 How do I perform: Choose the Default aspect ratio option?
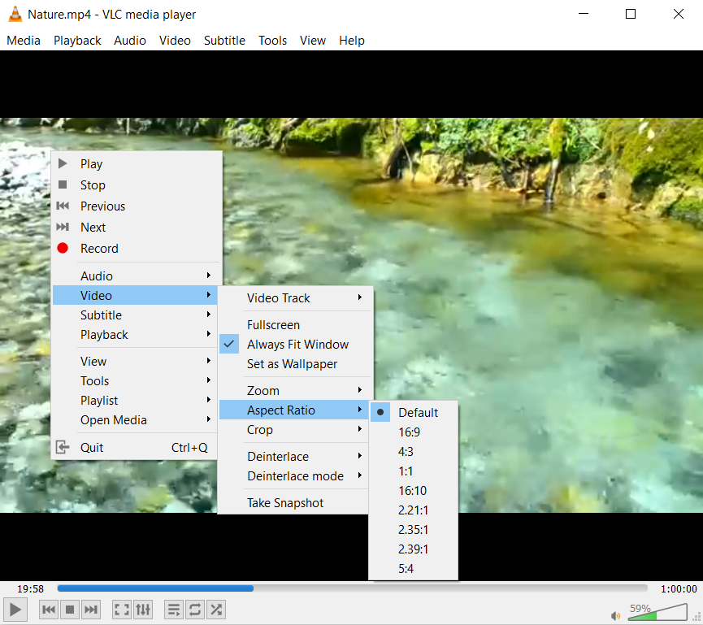point(418,413)
